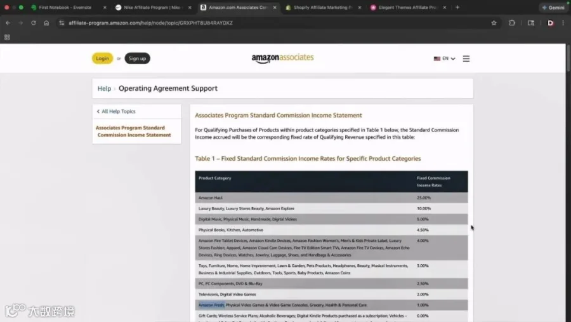571x322 pixels.
Task: Click the Sign up button
Action: click(x=137, y=58)
